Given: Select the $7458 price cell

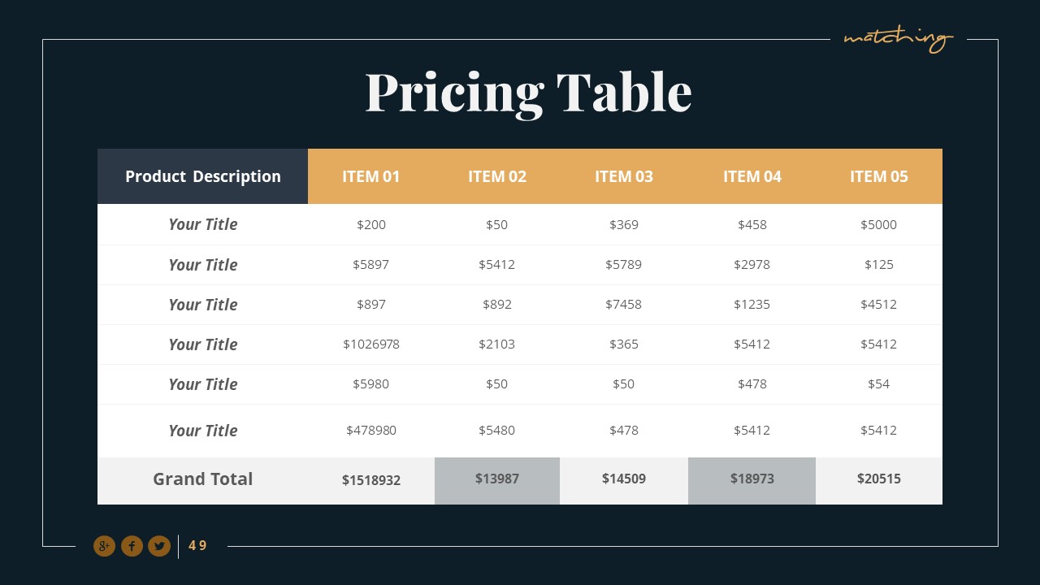Looking at the screenshot, I should pyautogui.click(x=624, y=305).
